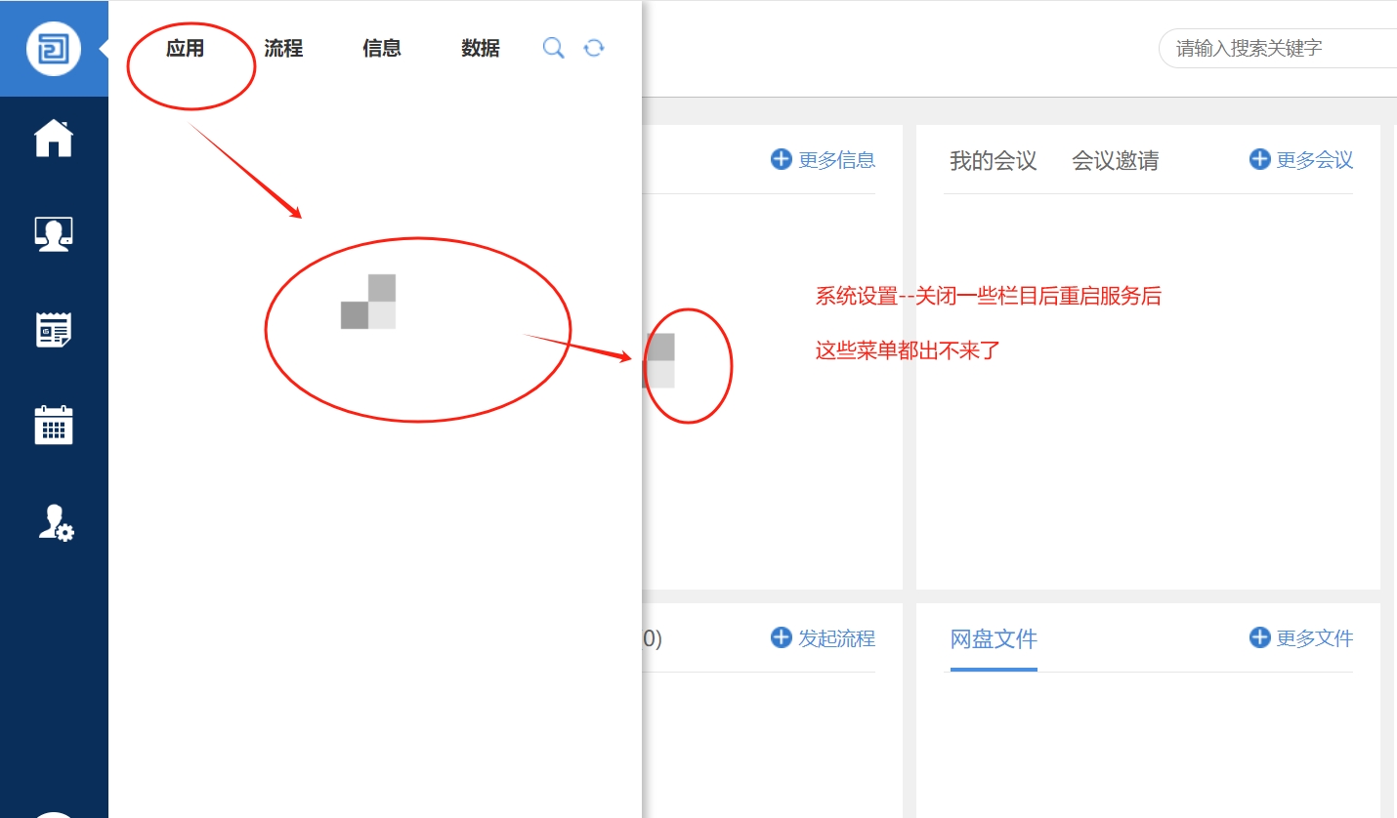The image size is (1397, 818).
Task: Click the plus icon beside 更多文件
Action: [x=1259, y=637]
